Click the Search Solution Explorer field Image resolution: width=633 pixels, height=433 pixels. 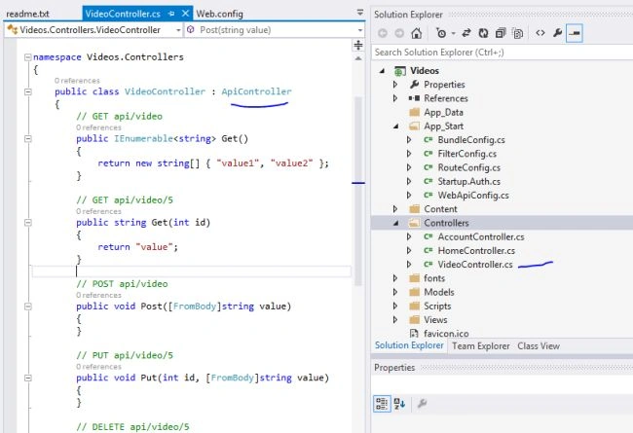point(502,53)
